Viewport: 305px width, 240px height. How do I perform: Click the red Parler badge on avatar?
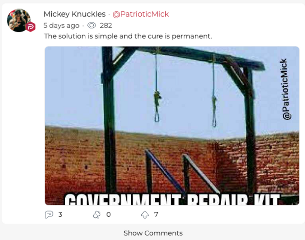click(x=30, y=27)
